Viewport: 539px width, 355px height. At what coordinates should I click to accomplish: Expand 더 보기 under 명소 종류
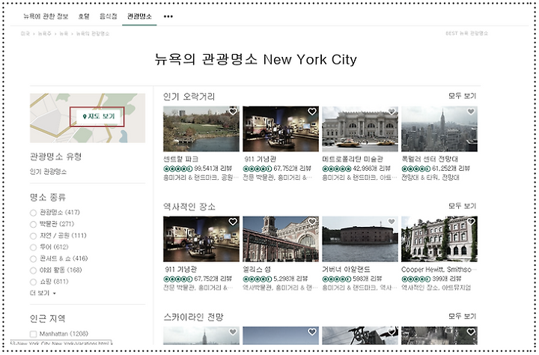coord(43,293)
